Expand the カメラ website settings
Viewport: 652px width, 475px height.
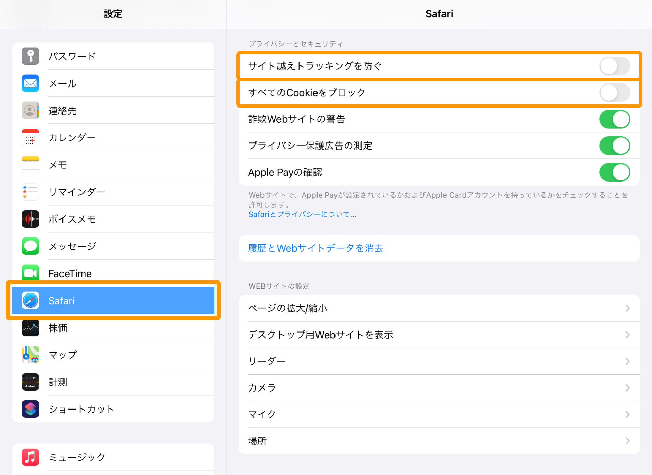tap(627, 388)
